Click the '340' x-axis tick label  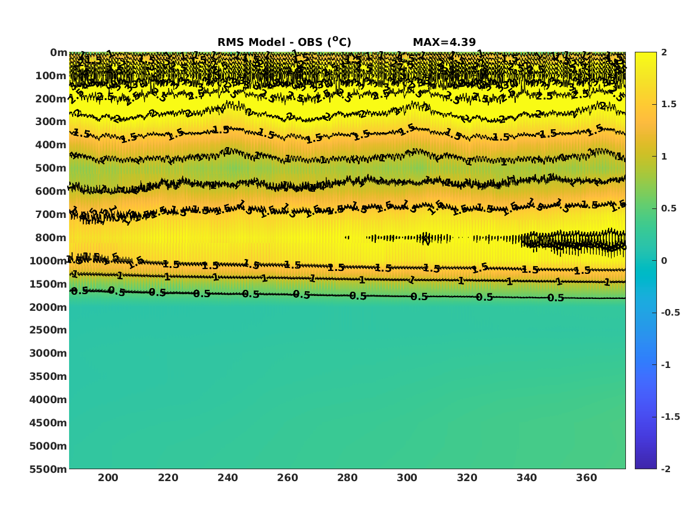(x=526, y=478)
